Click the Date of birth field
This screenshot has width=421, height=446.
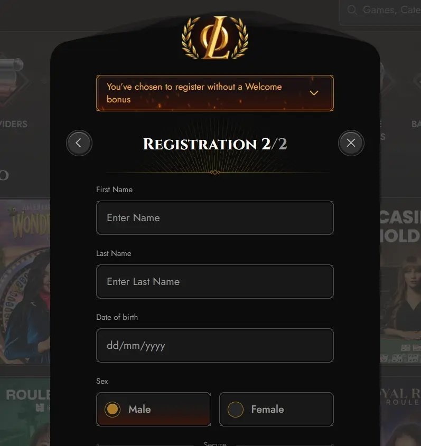(215, 345)
